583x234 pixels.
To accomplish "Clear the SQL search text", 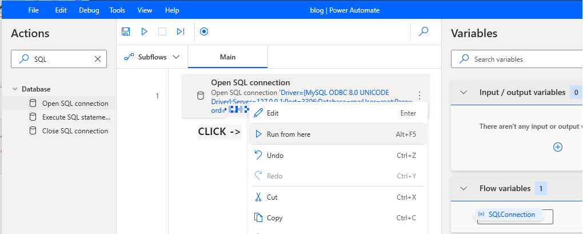I will [97, 59].
